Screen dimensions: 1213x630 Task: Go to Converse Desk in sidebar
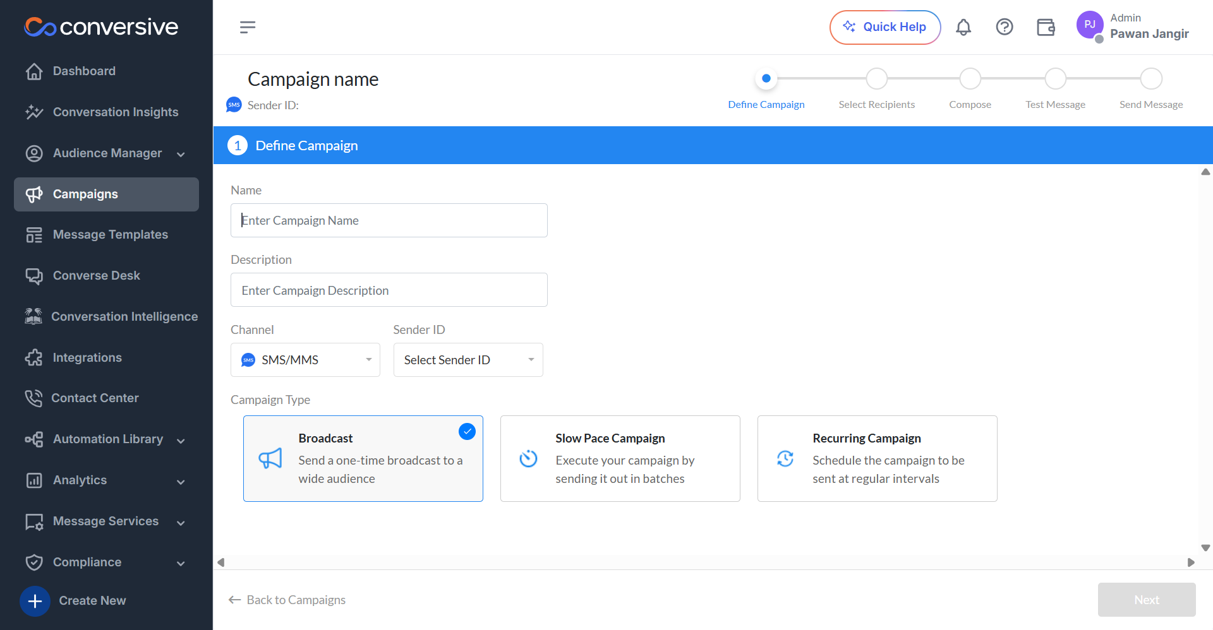[x=106, y=276]
